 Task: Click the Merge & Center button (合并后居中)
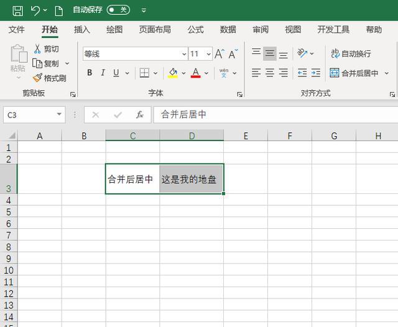(354, 73)
